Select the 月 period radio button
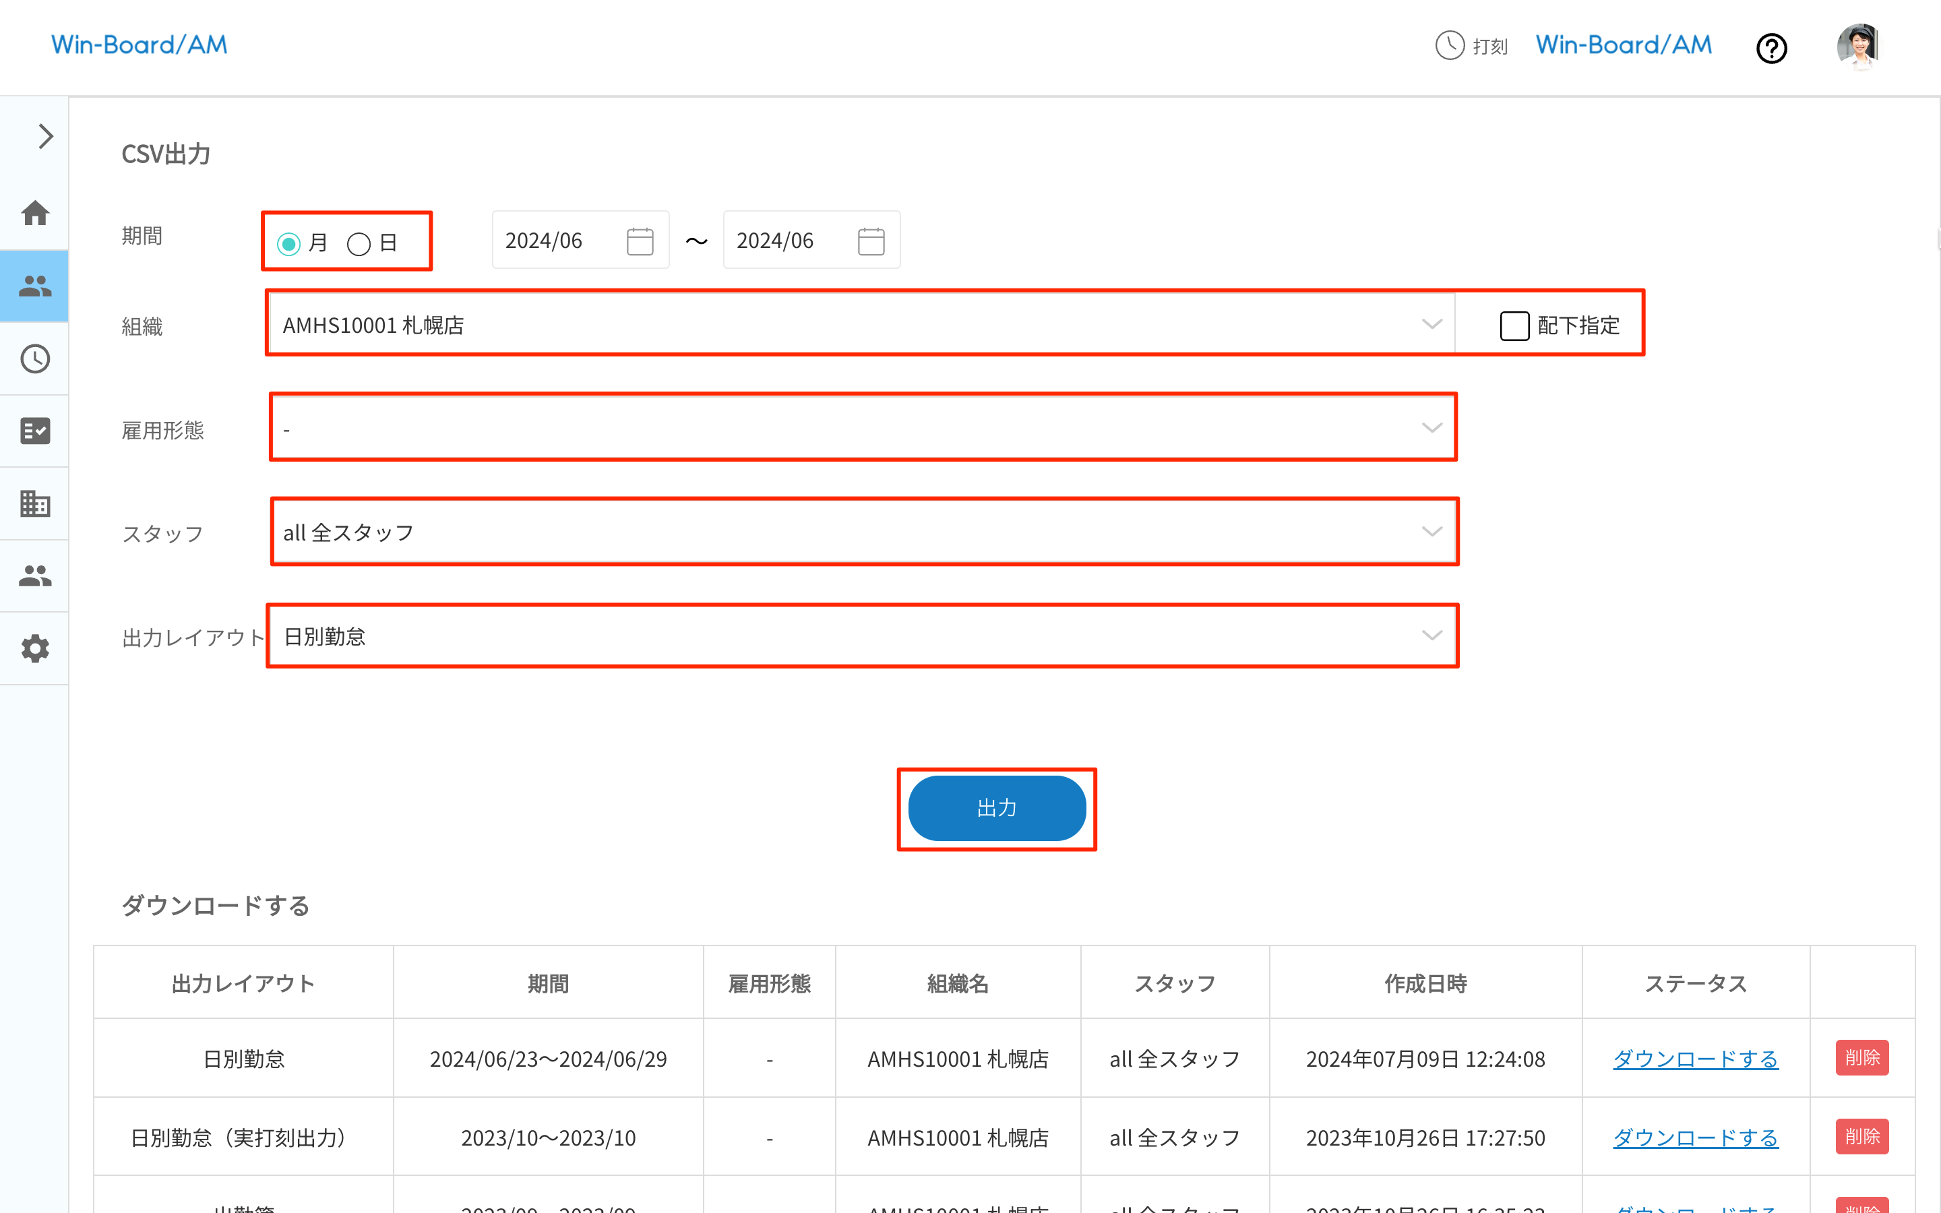Screen dimensions: 1941x1213 (x=288, y=243)
